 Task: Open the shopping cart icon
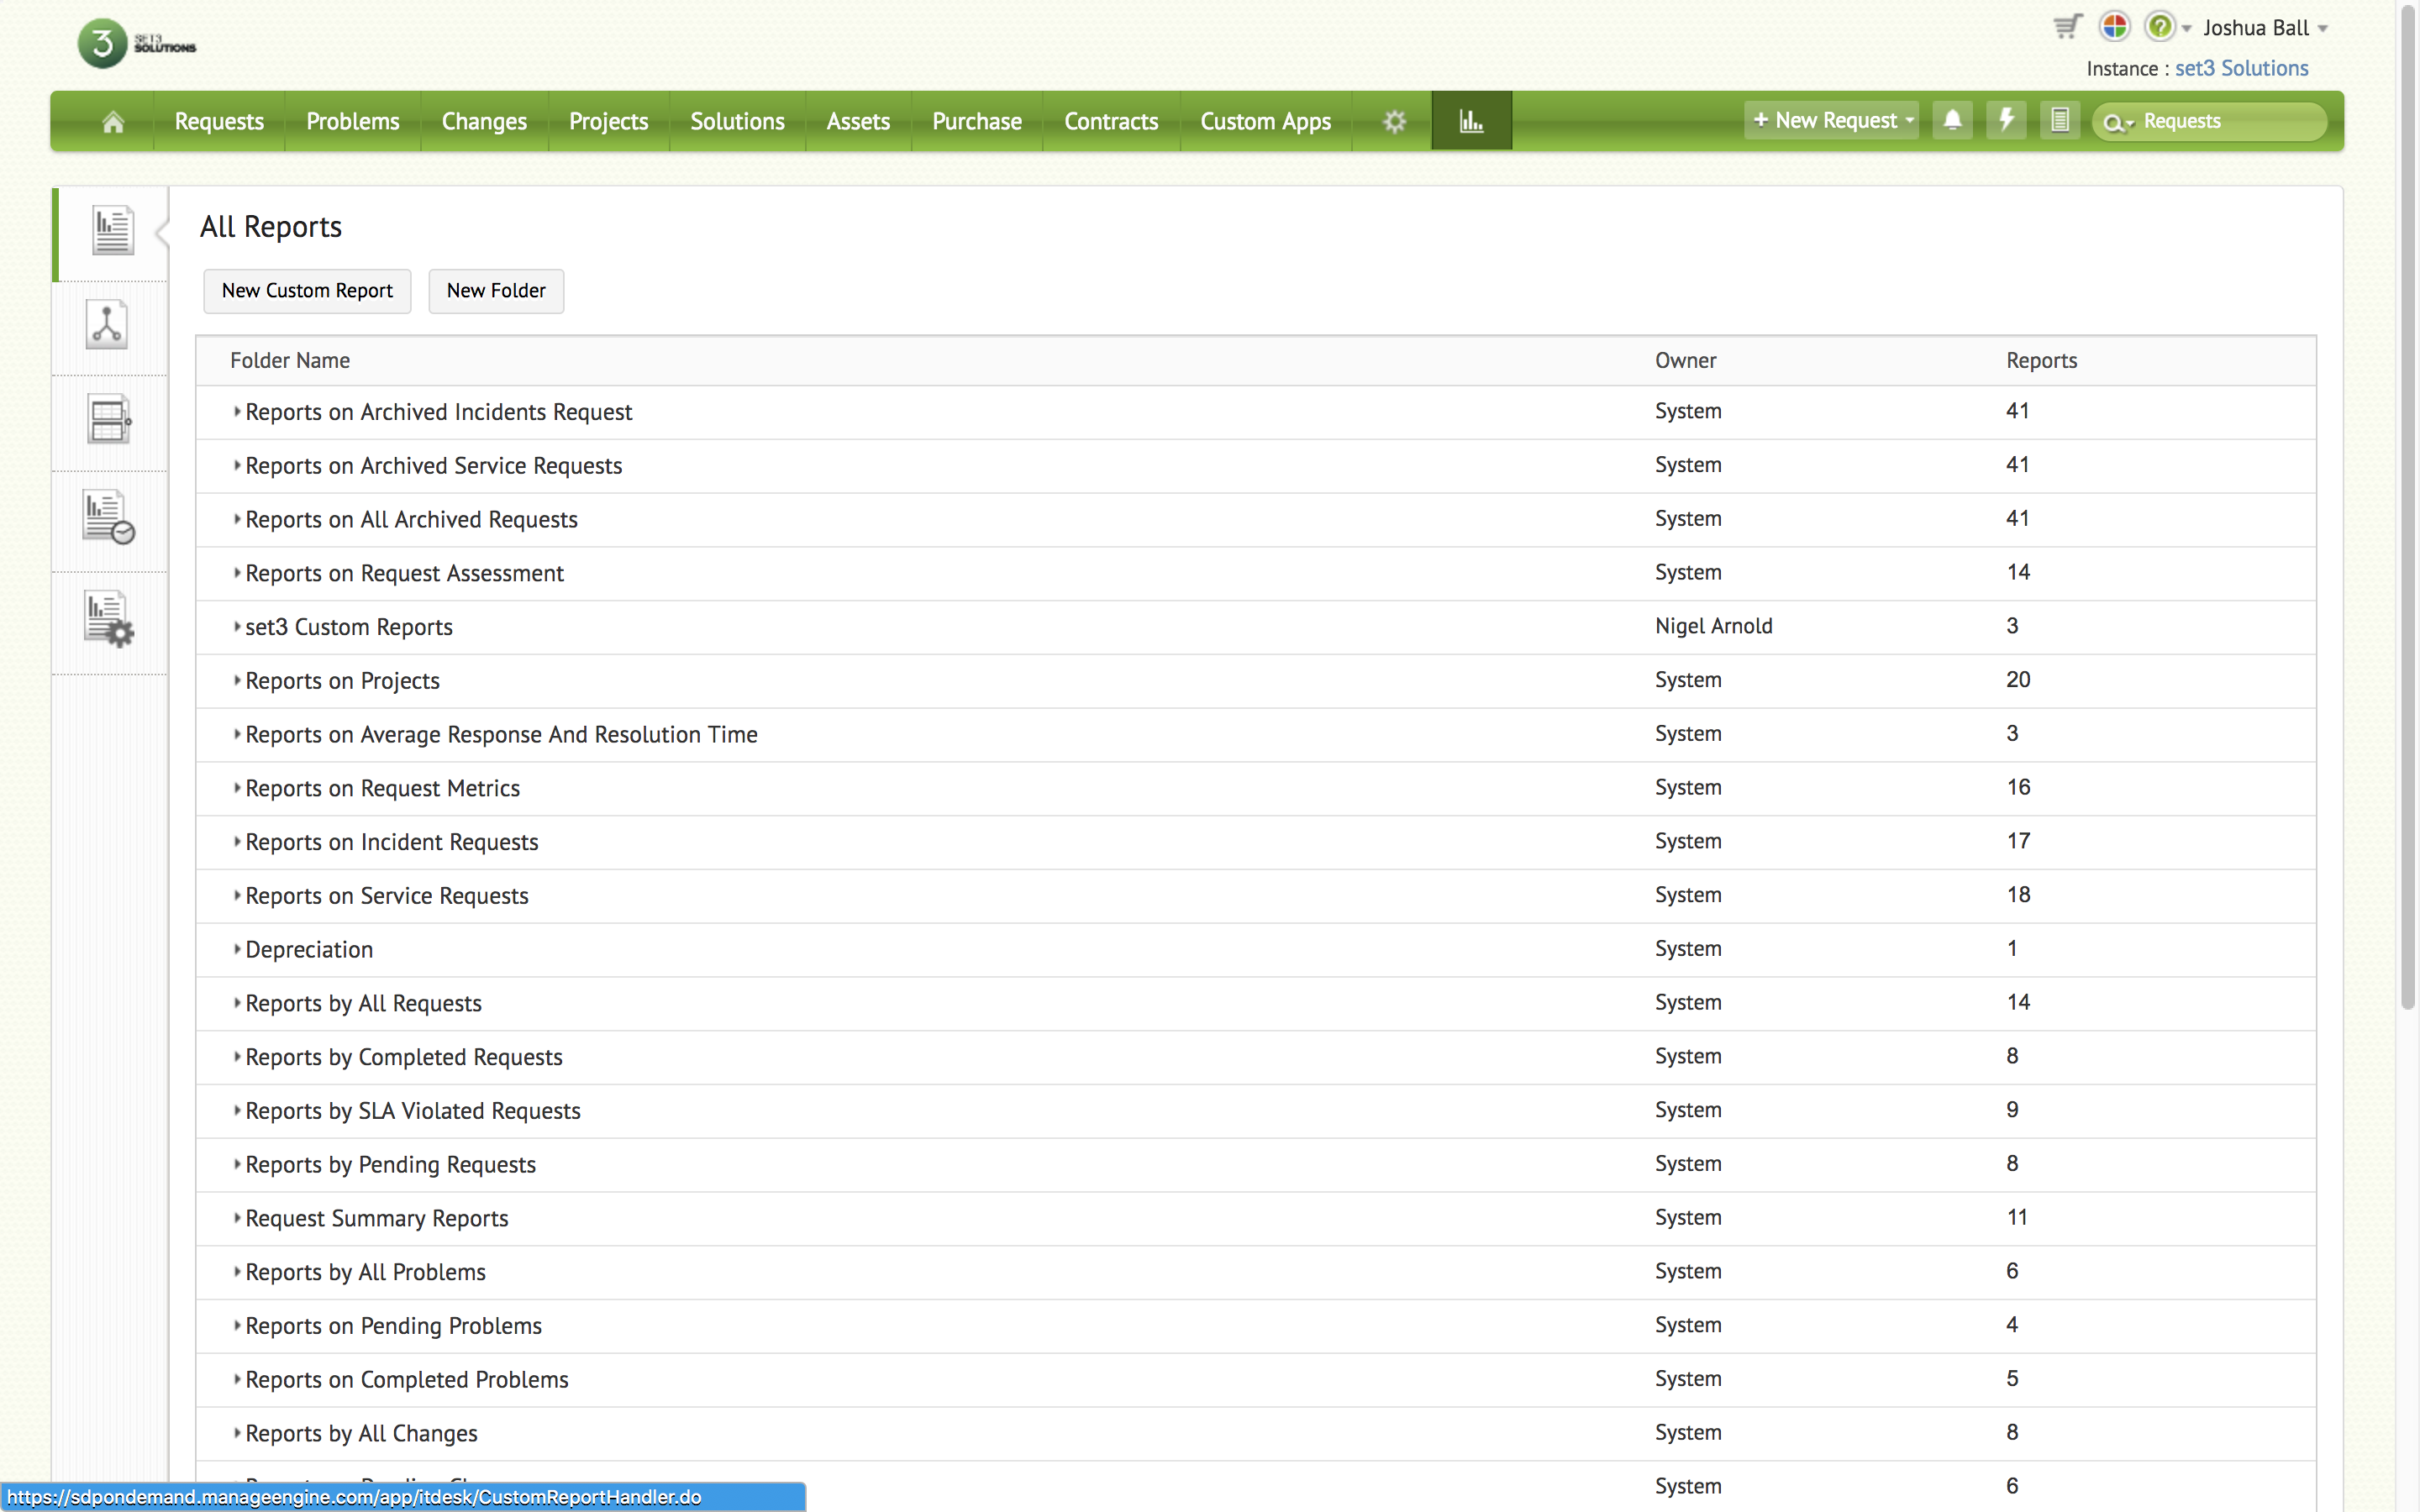point(2067,27)
